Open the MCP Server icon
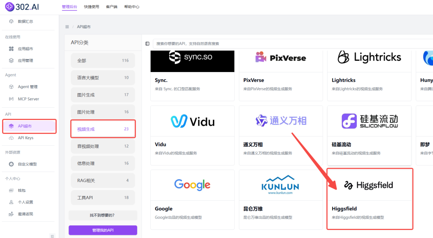This screenshot has width=433, height=238. pyautogui.click(x=11, y=99)
